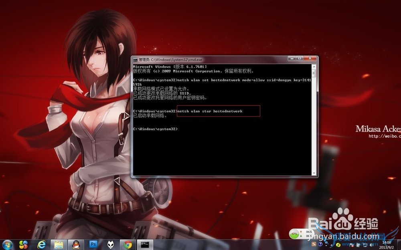
Task: Open the clock showing 14:00
Action: point(387,245)
